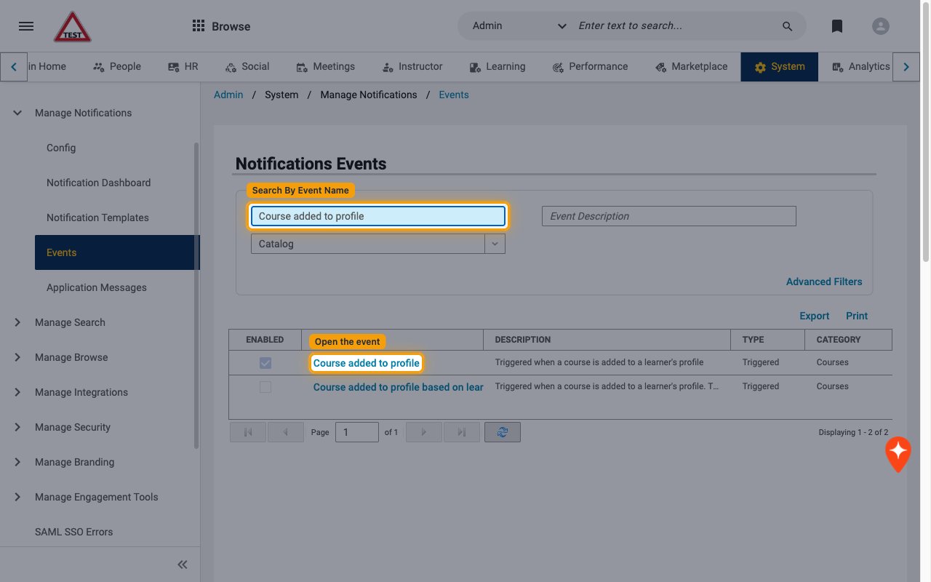Open the Admin search scope dropdown

(519, 26)
